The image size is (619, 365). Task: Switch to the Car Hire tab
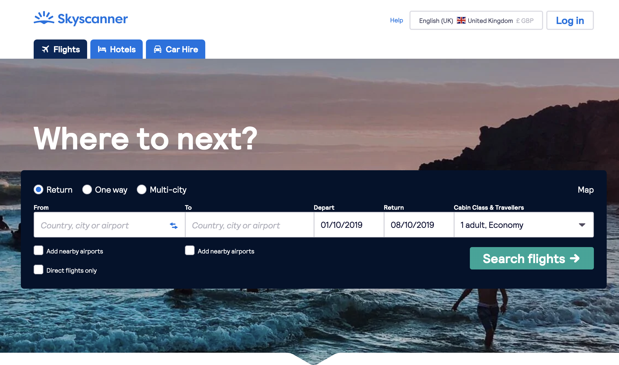175,49
